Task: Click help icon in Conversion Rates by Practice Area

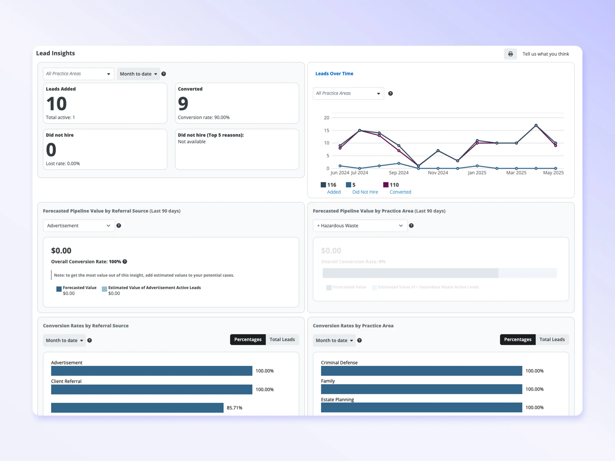Action: (360, 340)
